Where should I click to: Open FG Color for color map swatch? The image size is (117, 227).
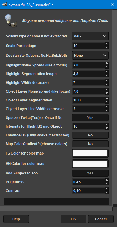pyautogui.click(x=90, y=153)
